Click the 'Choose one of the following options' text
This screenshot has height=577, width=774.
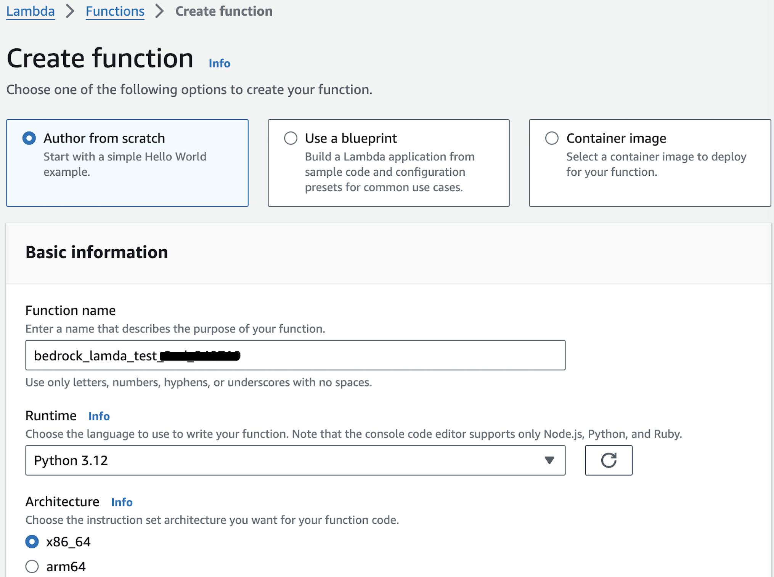(x=189, y=90)
